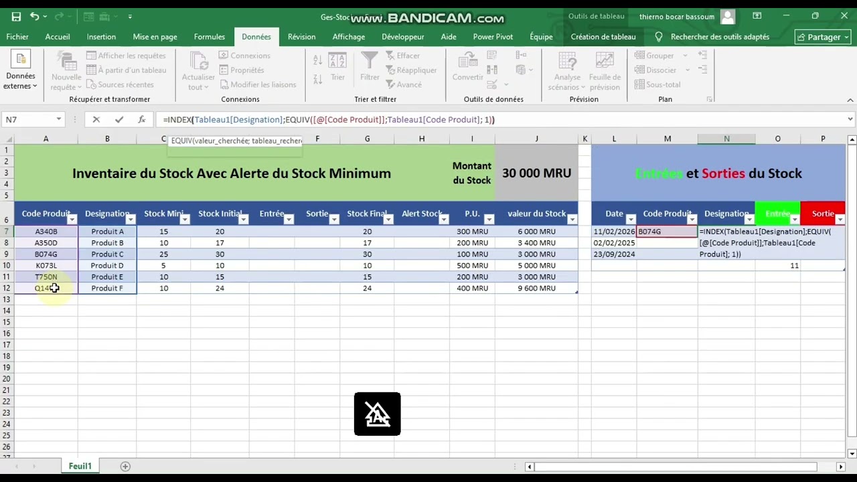Switch to the Accueil tab

(58, 37)
